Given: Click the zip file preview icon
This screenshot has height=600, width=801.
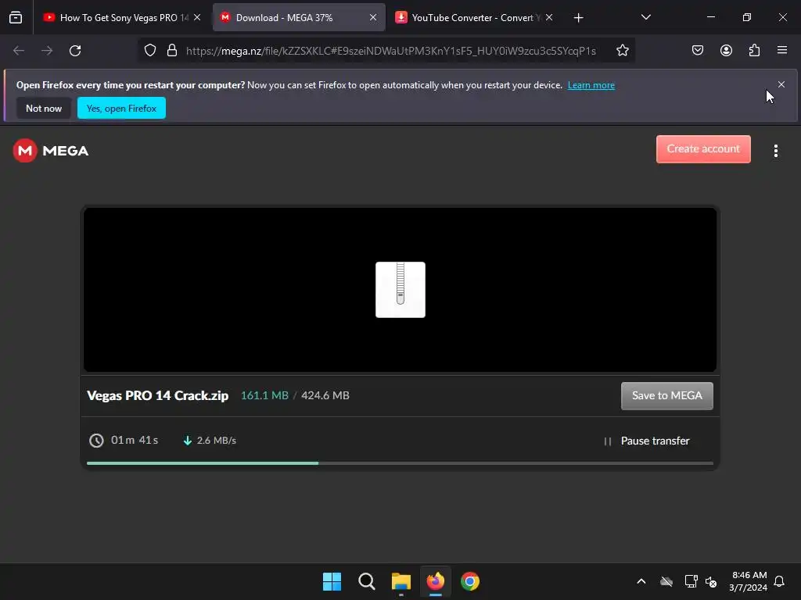Looking at the screenshot, I should point(400,289).
